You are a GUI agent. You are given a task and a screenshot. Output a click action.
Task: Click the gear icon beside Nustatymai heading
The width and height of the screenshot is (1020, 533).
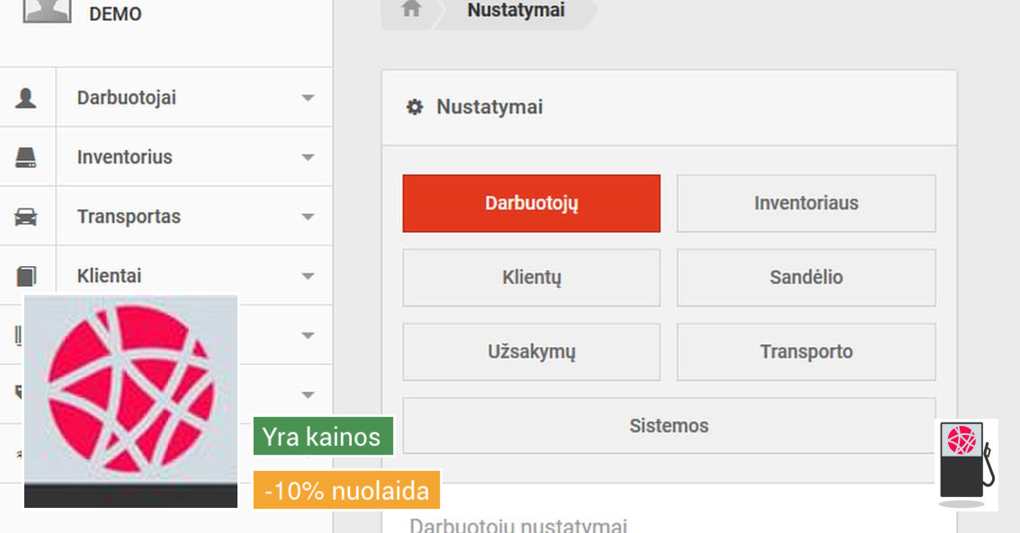tap(414, 106)
